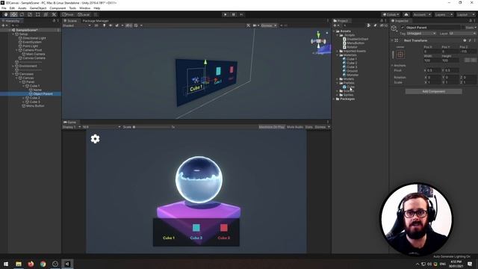The width and height of the screenshot is (478, 269).
Task: Select the Transform tool in toolbar
Action: 46,14
